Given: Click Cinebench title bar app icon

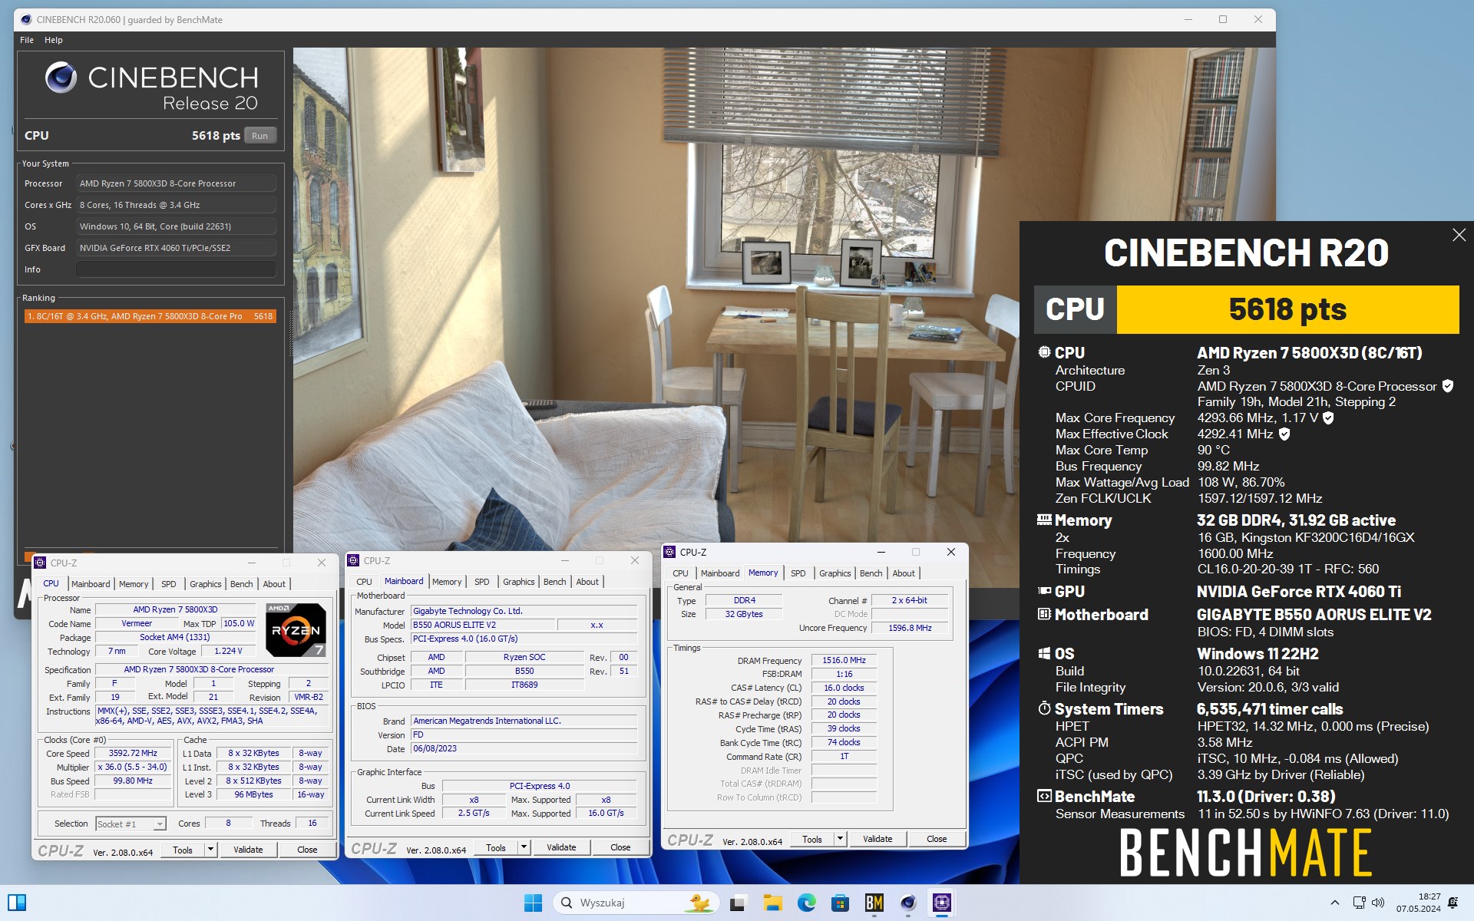Looking at the screenshot, I should click(25, 19).
